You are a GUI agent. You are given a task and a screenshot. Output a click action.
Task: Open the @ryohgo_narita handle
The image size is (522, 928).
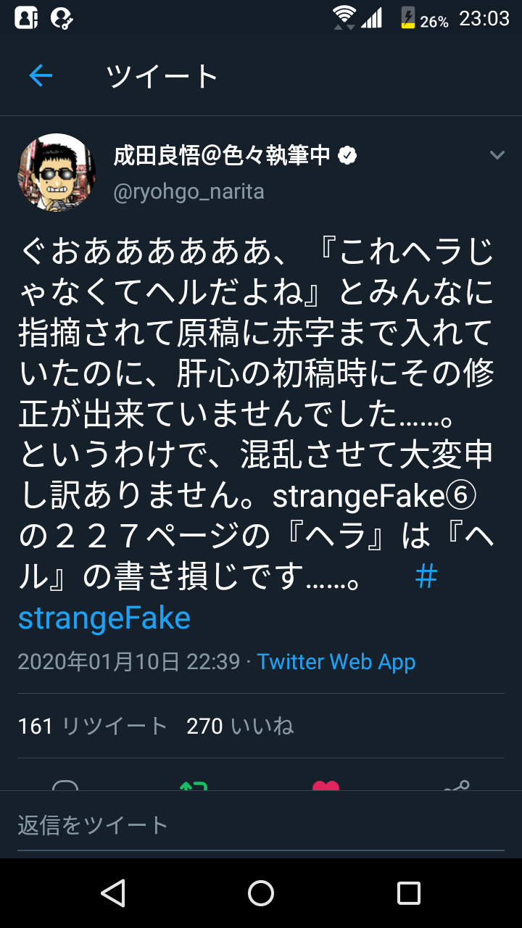tap(188, 191)
